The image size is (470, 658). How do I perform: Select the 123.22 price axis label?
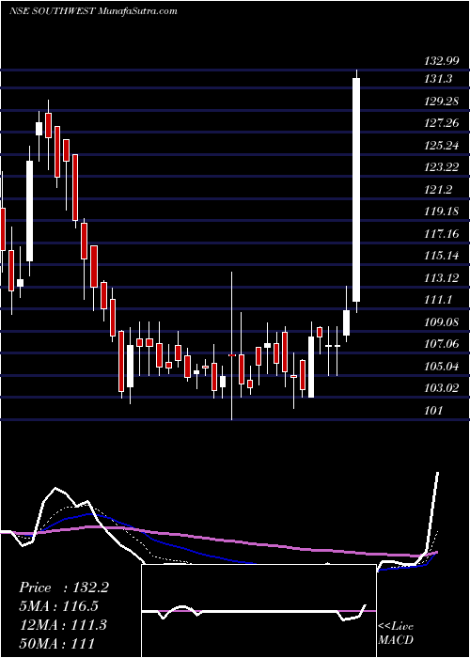(442, 167)
